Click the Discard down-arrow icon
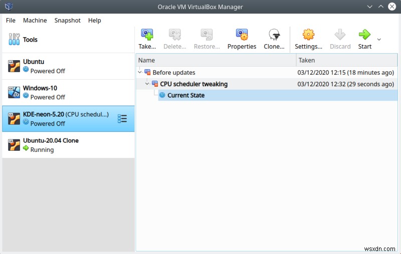Screen dimensions: 401x254 coord(340,35)
